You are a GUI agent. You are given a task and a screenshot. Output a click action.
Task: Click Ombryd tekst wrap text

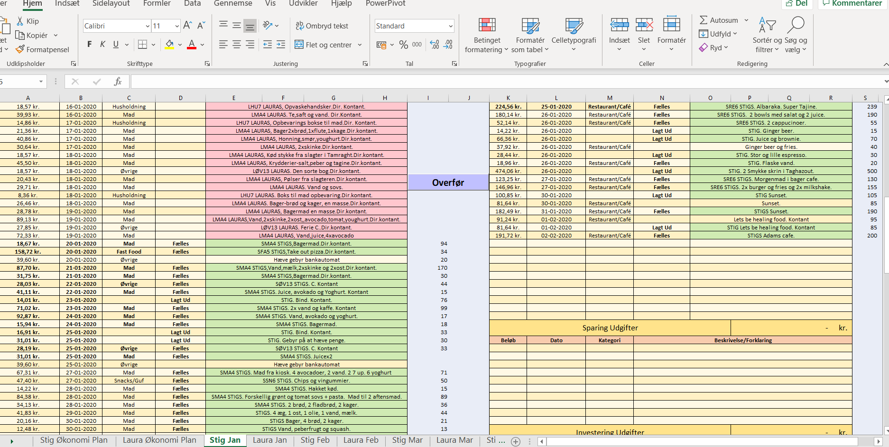pyautogui.click(x=322, y=26)
